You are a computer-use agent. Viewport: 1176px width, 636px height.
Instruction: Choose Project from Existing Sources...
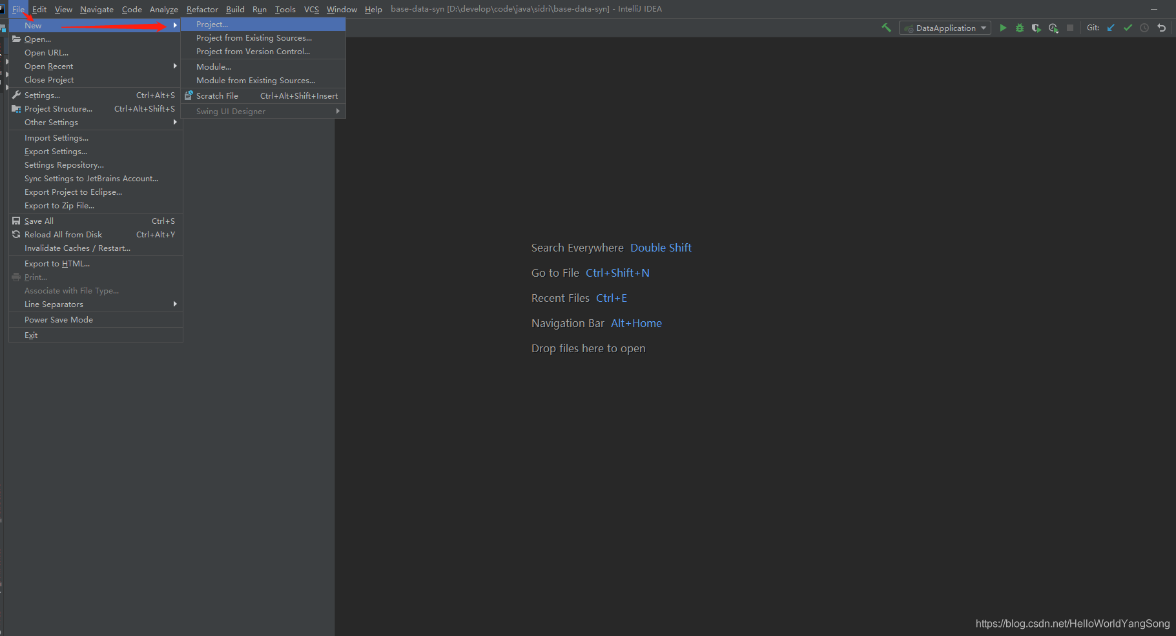point(263,37)
